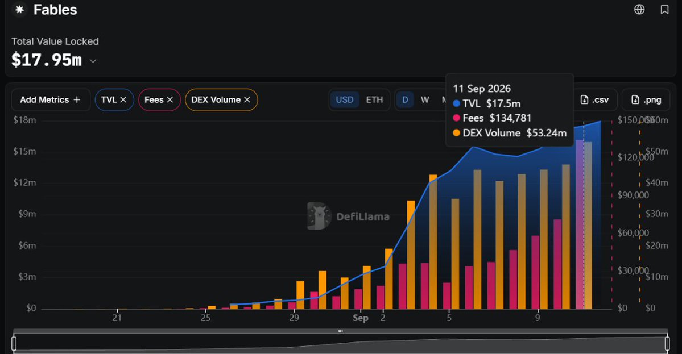Click the x-axis label 25

click(x=206, y=318)
